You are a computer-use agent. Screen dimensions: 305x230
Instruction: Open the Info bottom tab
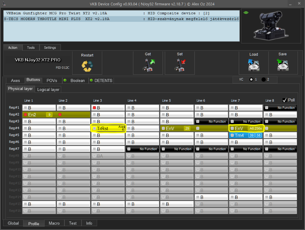pos(89,223)
